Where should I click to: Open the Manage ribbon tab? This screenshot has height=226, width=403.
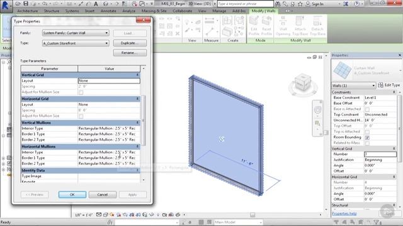[219, 11]
